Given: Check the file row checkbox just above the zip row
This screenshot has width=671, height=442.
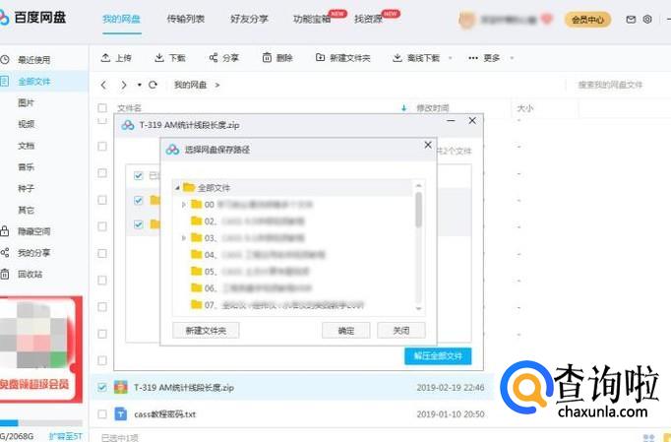Looking at the screenshot, I should [102, 360].
